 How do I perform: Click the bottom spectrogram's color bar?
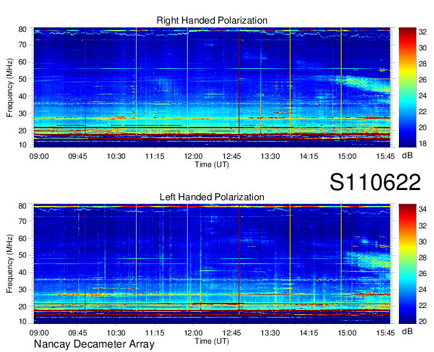tap(407, 264)
